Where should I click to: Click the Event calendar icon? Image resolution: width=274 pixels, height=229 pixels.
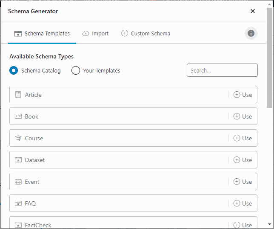tap(18, 182)
